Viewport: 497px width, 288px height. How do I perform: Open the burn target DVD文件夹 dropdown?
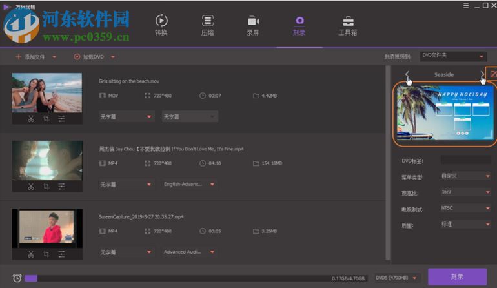click(453, 56)
